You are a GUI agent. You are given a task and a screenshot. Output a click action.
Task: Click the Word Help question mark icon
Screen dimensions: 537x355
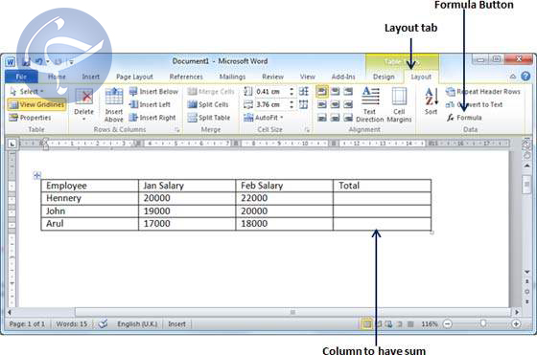(525, 77)
